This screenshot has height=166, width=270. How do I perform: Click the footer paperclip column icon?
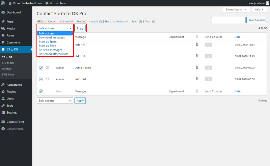pos(197,91)
